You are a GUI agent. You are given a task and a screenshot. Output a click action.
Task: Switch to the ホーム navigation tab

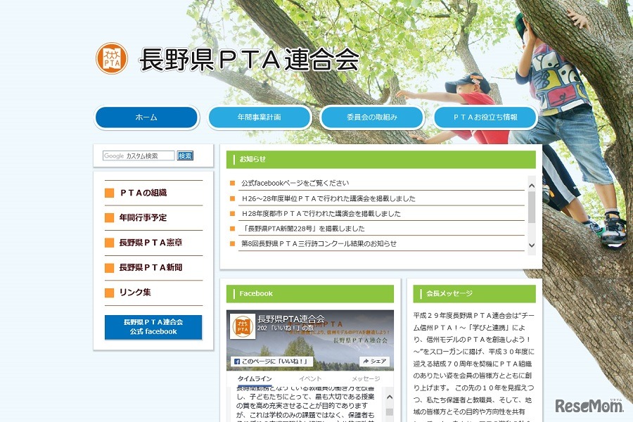[146, 117]
